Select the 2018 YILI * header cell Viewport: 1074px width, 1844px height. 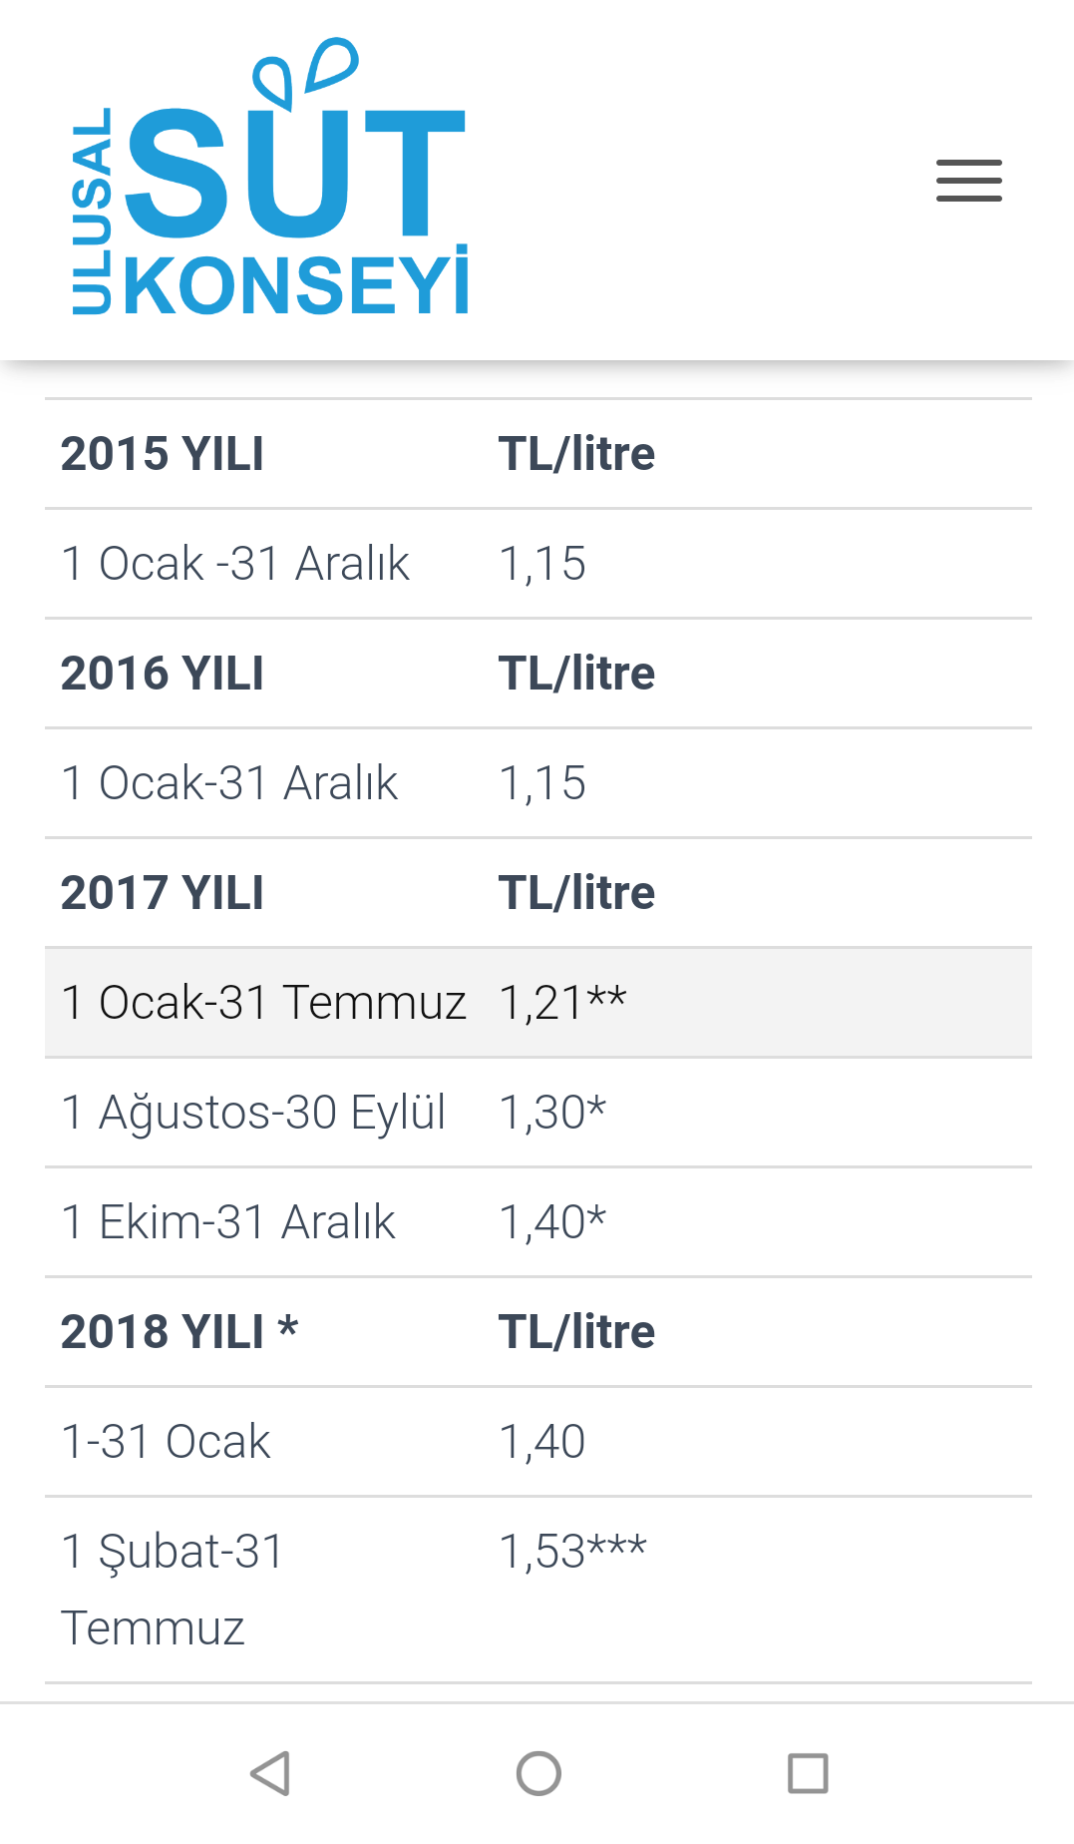[x=179, y=1332]
